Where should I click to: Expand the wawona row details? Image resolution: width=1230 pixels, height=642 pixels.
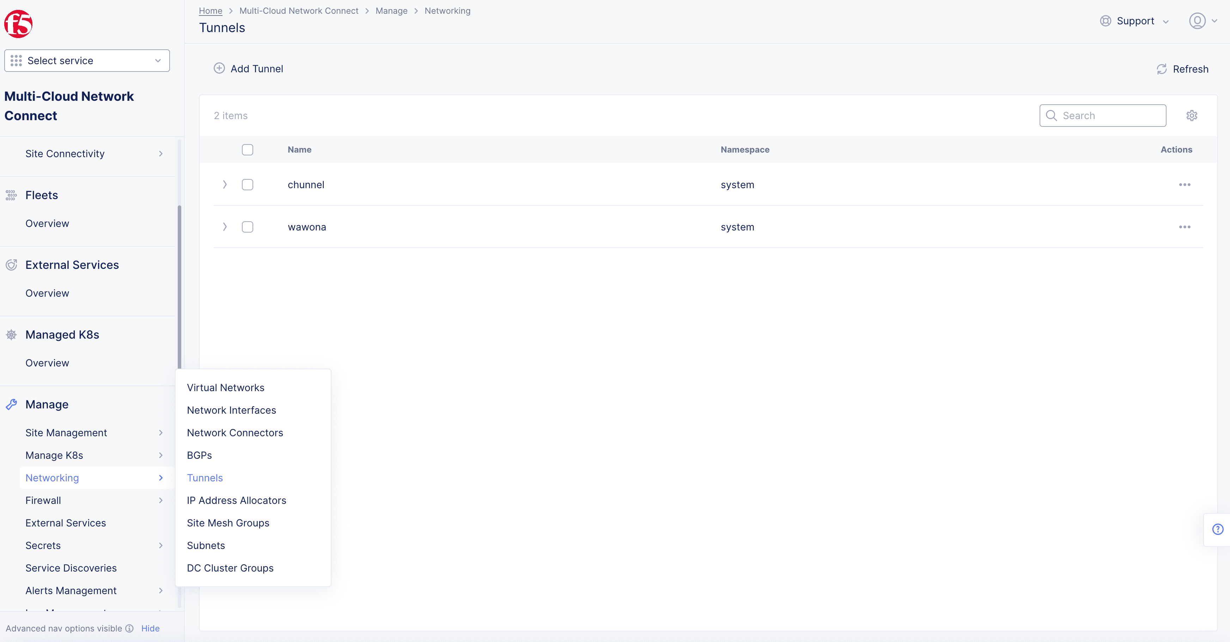pyautogui.click(x=225, y=227)
